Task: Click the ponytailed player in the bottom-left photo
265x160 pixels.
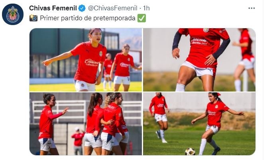Action: tap(94, 124)
